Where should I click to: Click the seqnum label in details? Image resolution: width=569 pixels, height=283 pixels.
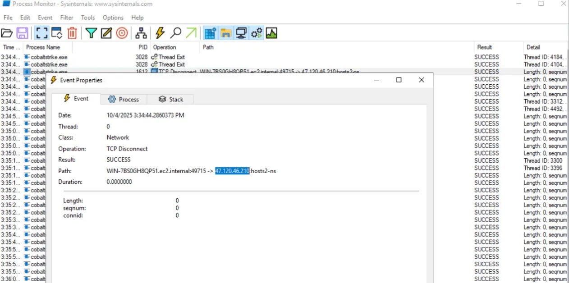click(x=75, y=208)
